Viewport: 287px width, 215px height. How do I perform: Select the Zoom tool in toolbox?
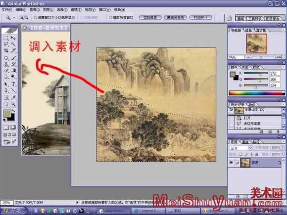[13, 104]
